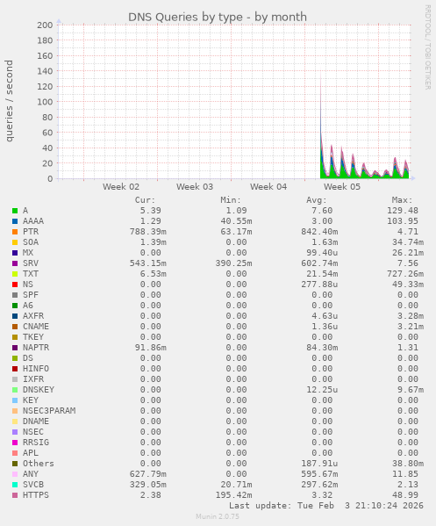Click the yellow SOA legend swatch
Viewport: 436px width, 526px height.
[x=15, y=242]
